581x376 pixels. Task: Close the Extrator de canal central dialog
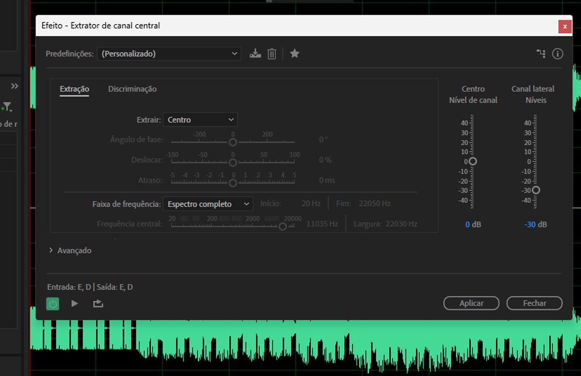tap(565, 26)
